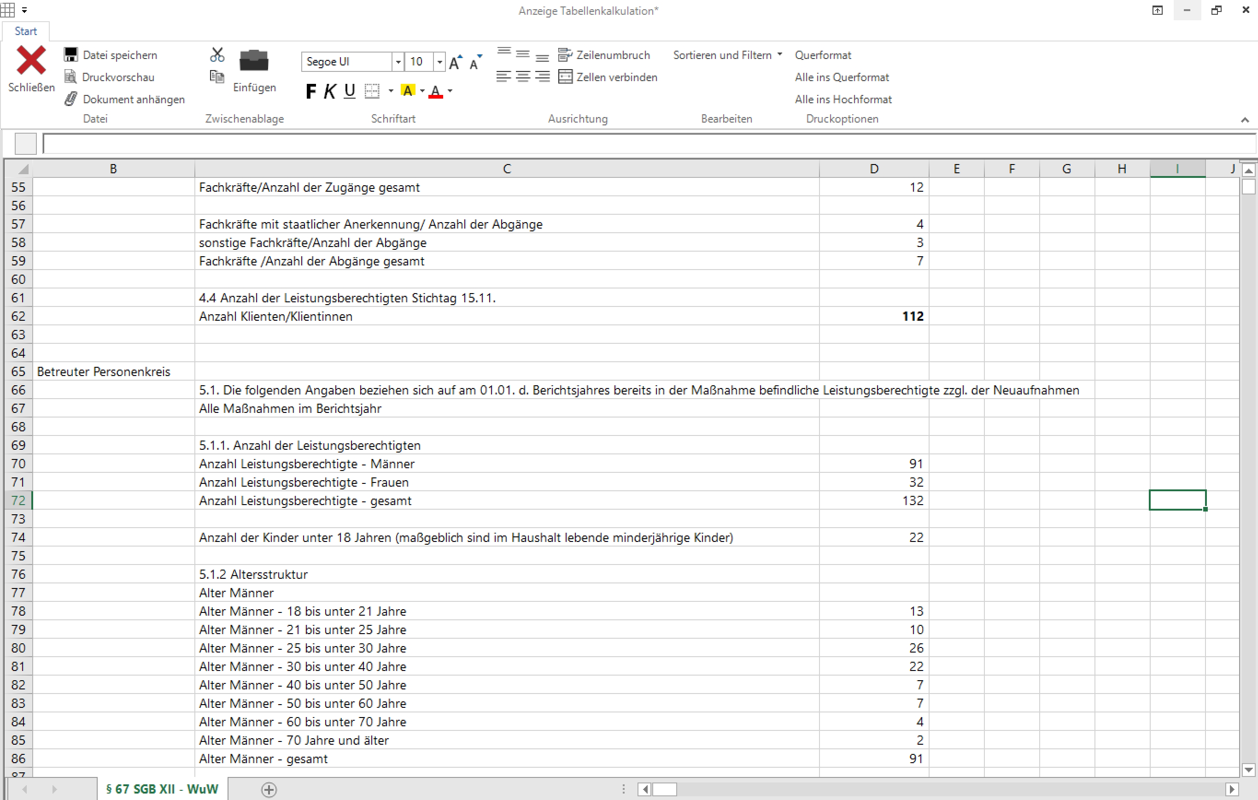
Task: Toggle italic K formatting
Action: click(x=330, y=91)
